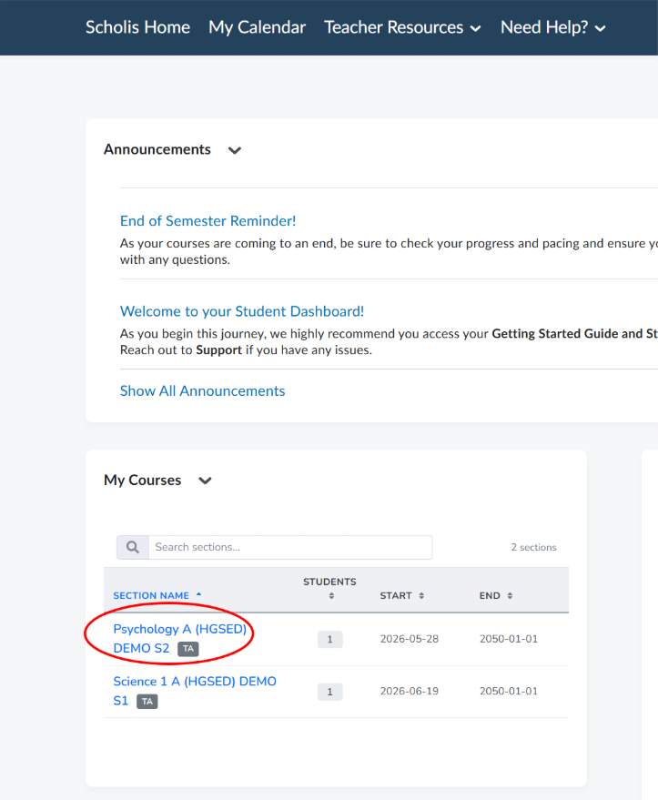Click start date 2026-05-28
This screenshot has height=800, width=658.
pos(409,639)
